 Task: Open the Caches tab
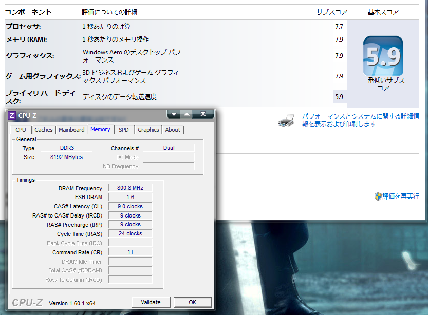pyautogui.click(x=43, y=130)
